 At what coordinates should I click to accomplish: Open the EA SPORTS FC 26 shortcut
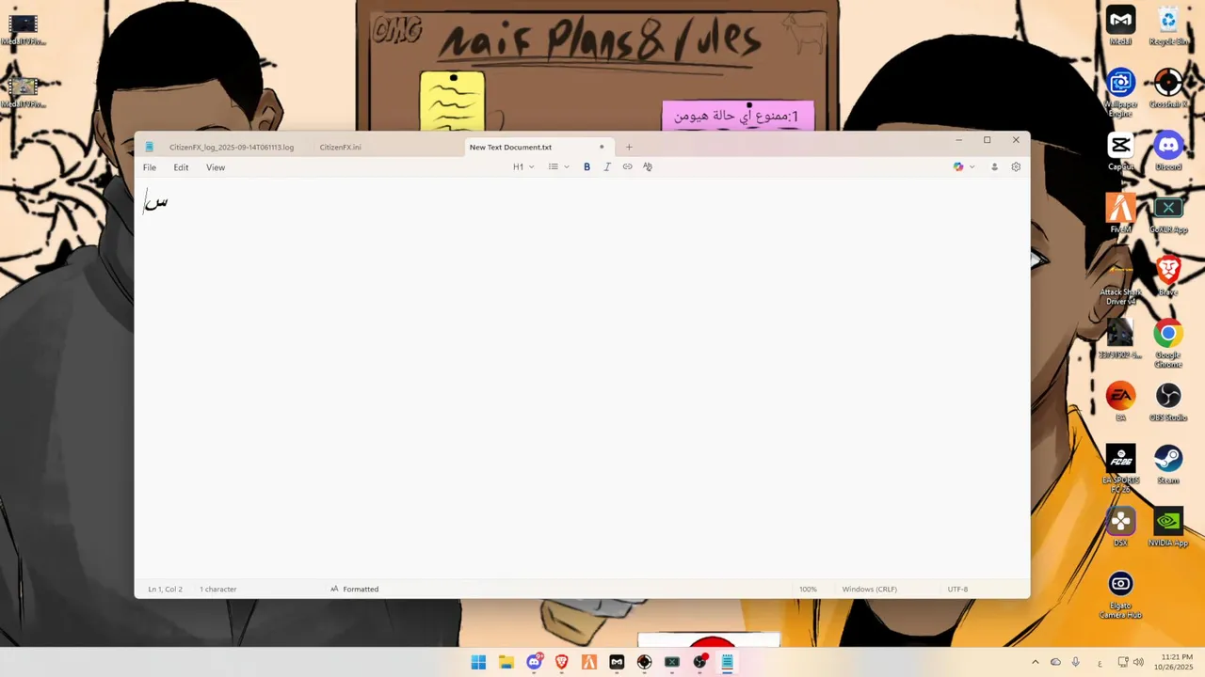(1120, 468)
